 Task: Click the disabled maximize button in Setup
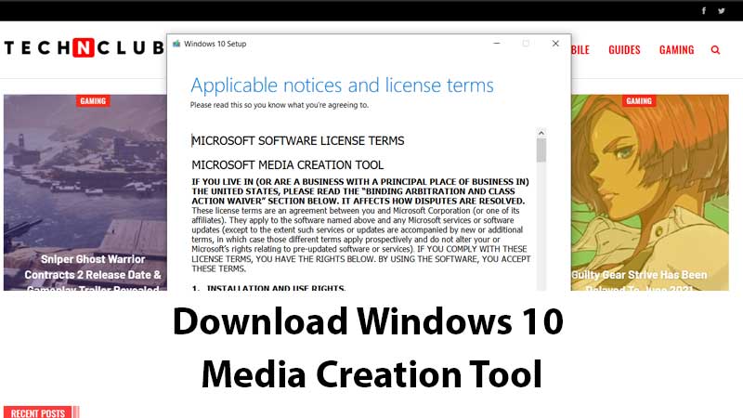pos(526,43)
